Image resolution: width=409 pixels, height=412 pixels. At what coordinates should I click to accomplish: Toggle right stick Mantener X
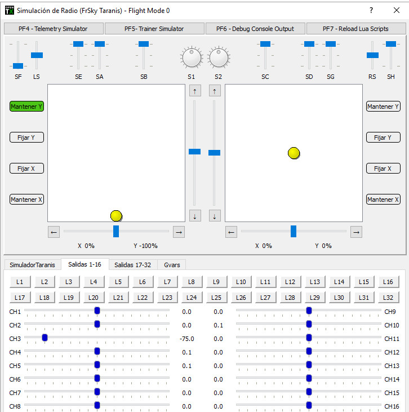click(x=383, y=200)
